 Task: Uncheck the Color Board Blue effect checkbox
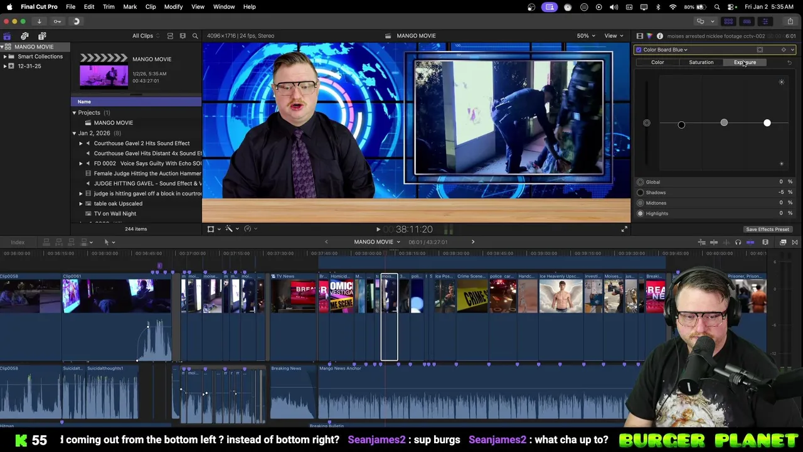[639, 50]
